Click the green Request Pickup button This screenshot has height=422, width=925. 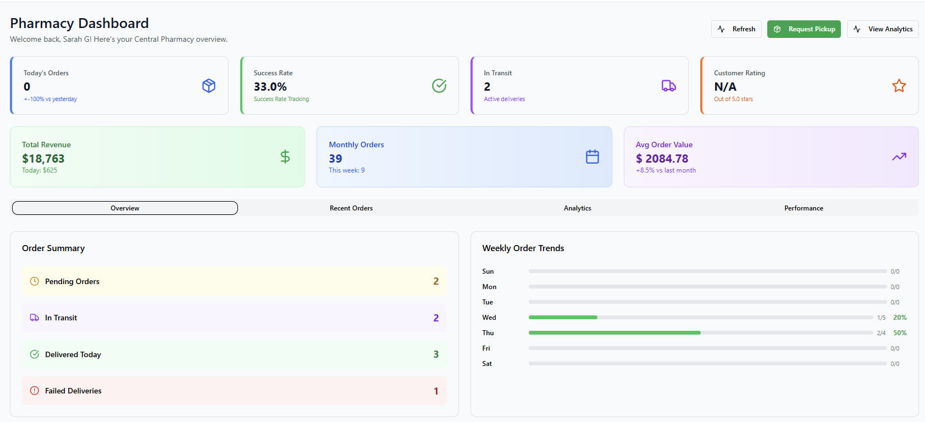point(804,29)
